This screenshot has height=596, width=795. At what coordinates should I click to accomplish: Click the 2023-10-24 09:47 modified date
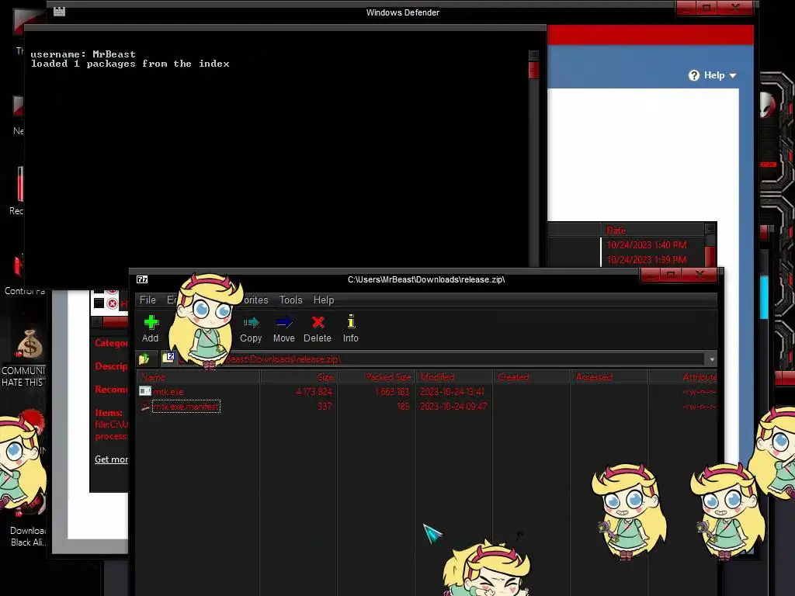tap(453, 407)
